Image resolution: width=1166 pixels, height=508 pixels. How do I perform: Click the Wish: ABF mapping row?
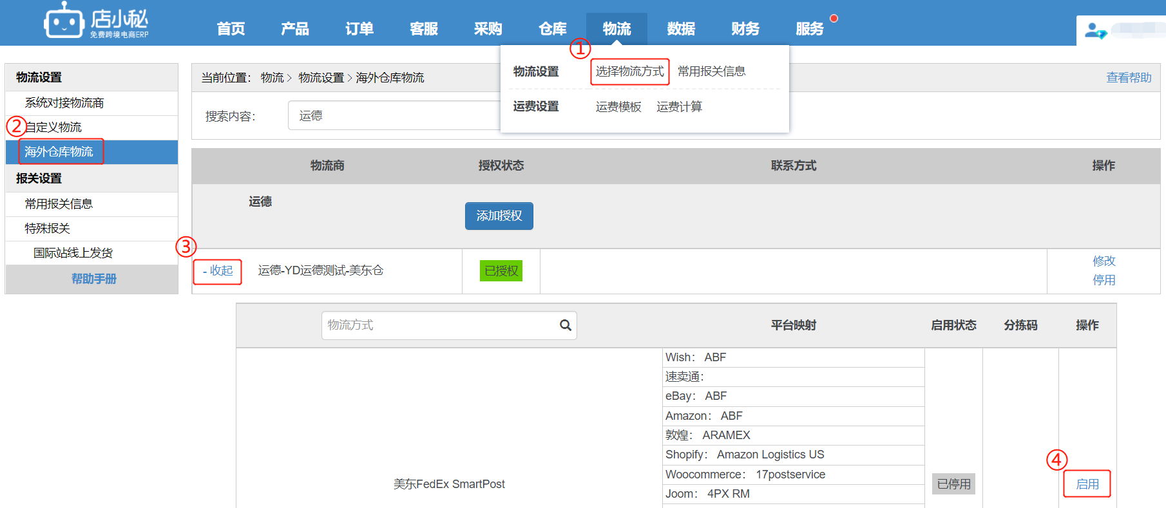(793, 357)
